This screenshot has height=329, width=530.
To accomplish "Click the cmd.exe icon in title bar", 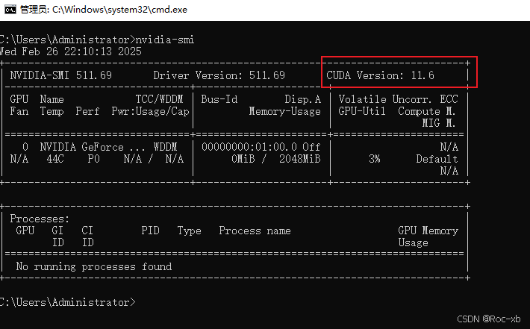I will coord(10,10).
